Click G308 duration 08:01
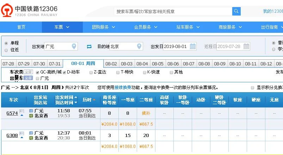This screenshot has height=155, width=283. click(x=85, y=133)
